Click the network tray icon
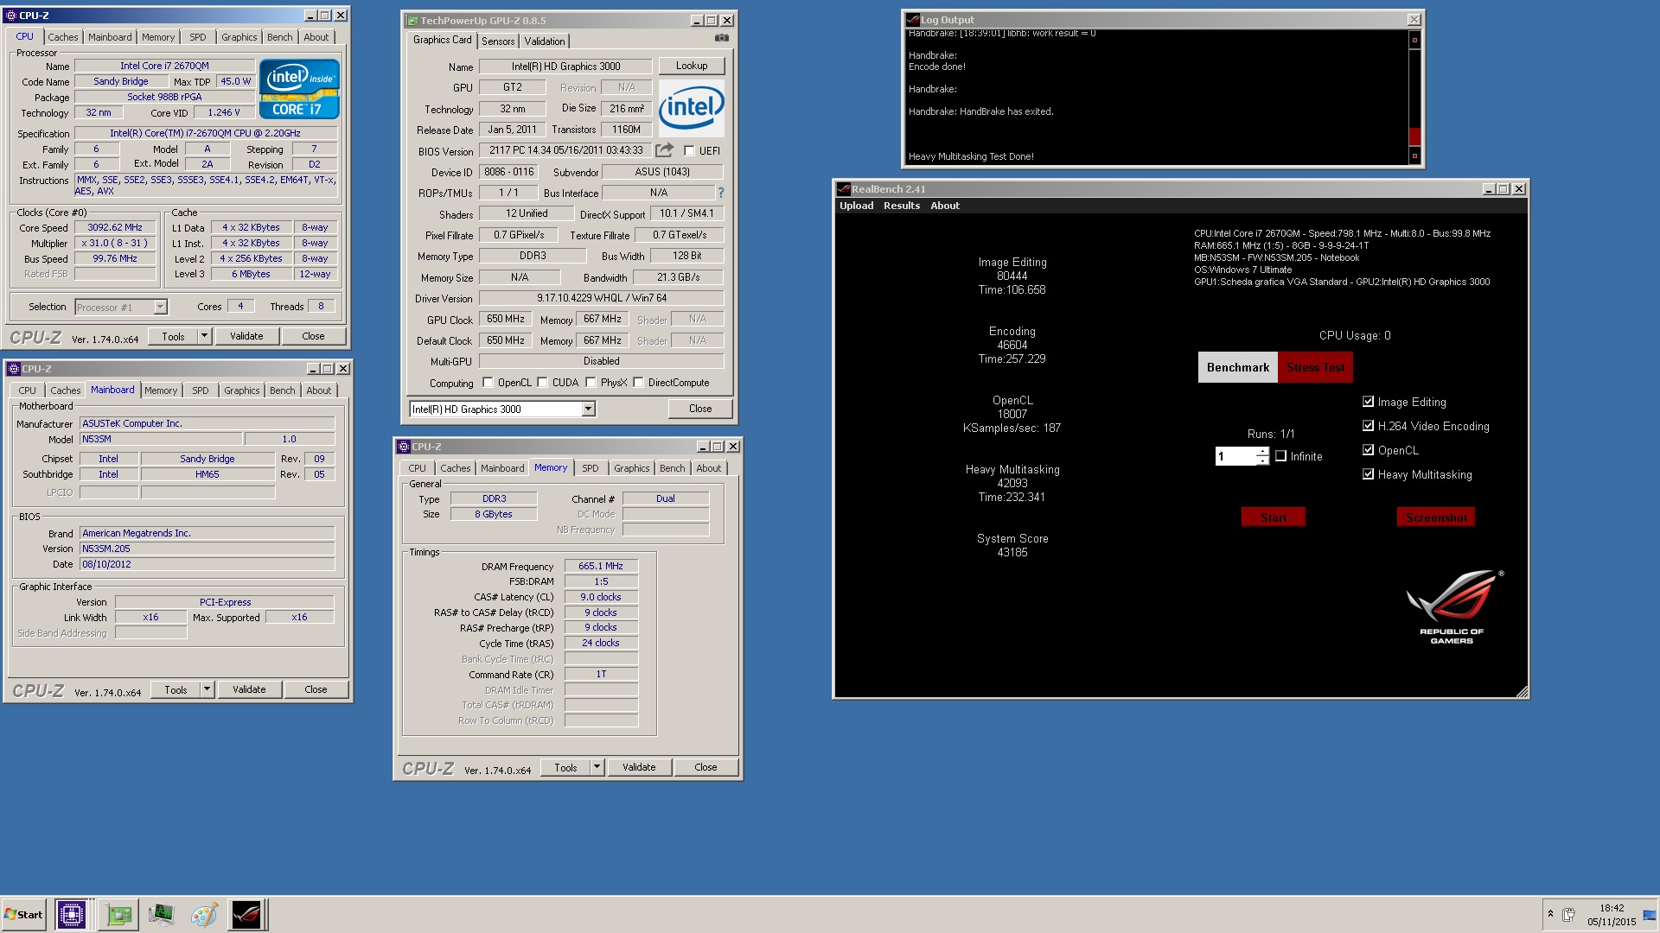 pos(1649,915)
